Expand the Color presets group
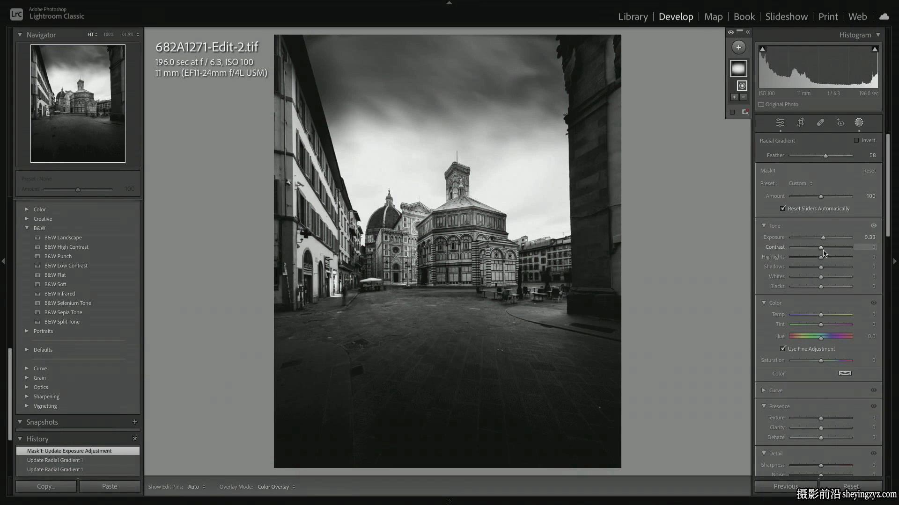 (27, 209)
